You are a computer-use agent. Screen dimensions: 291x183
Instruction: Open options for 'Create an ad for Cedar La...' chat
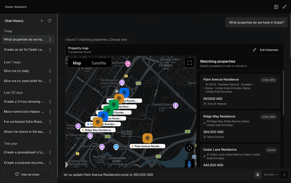[50, 50]
